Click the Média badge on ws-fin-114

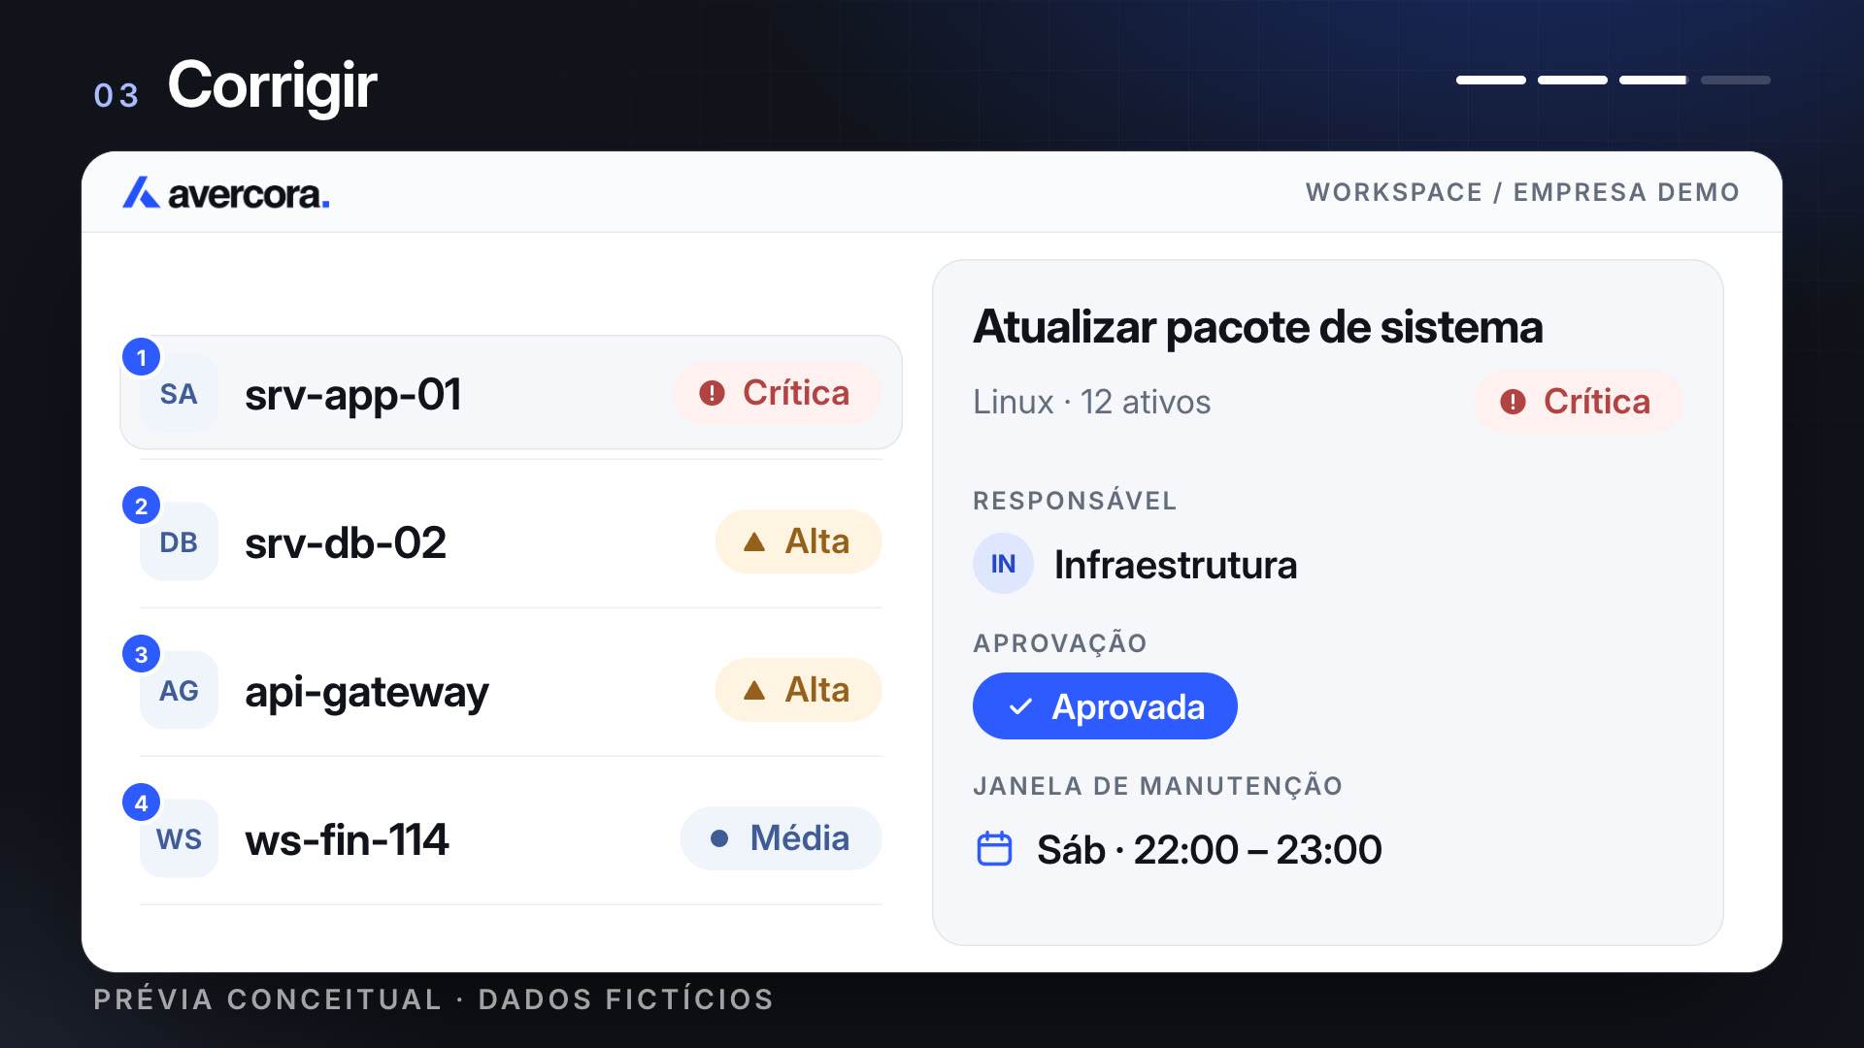click(781, 838)
